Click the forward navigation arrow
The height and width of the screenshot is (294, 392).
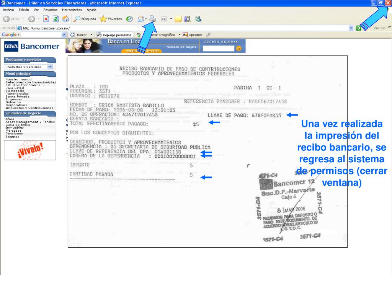31,19
